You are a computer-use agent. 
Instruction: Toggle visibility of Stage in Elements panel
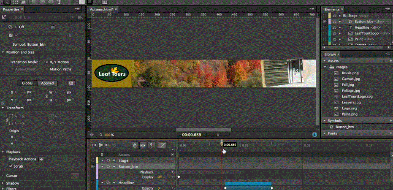[334, 16]
